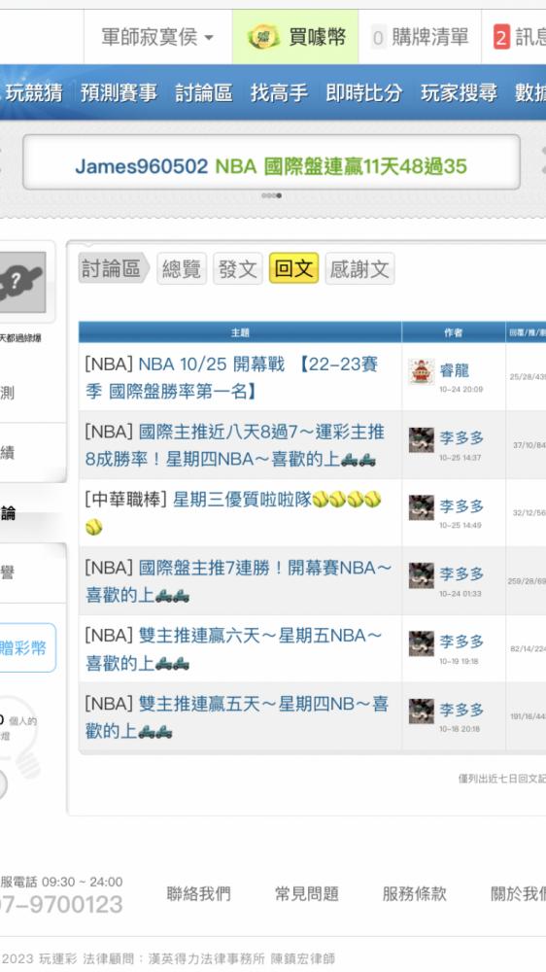Click the carousel pagination dots
This screenshot has height=972, width=546.
click(271, 195)
